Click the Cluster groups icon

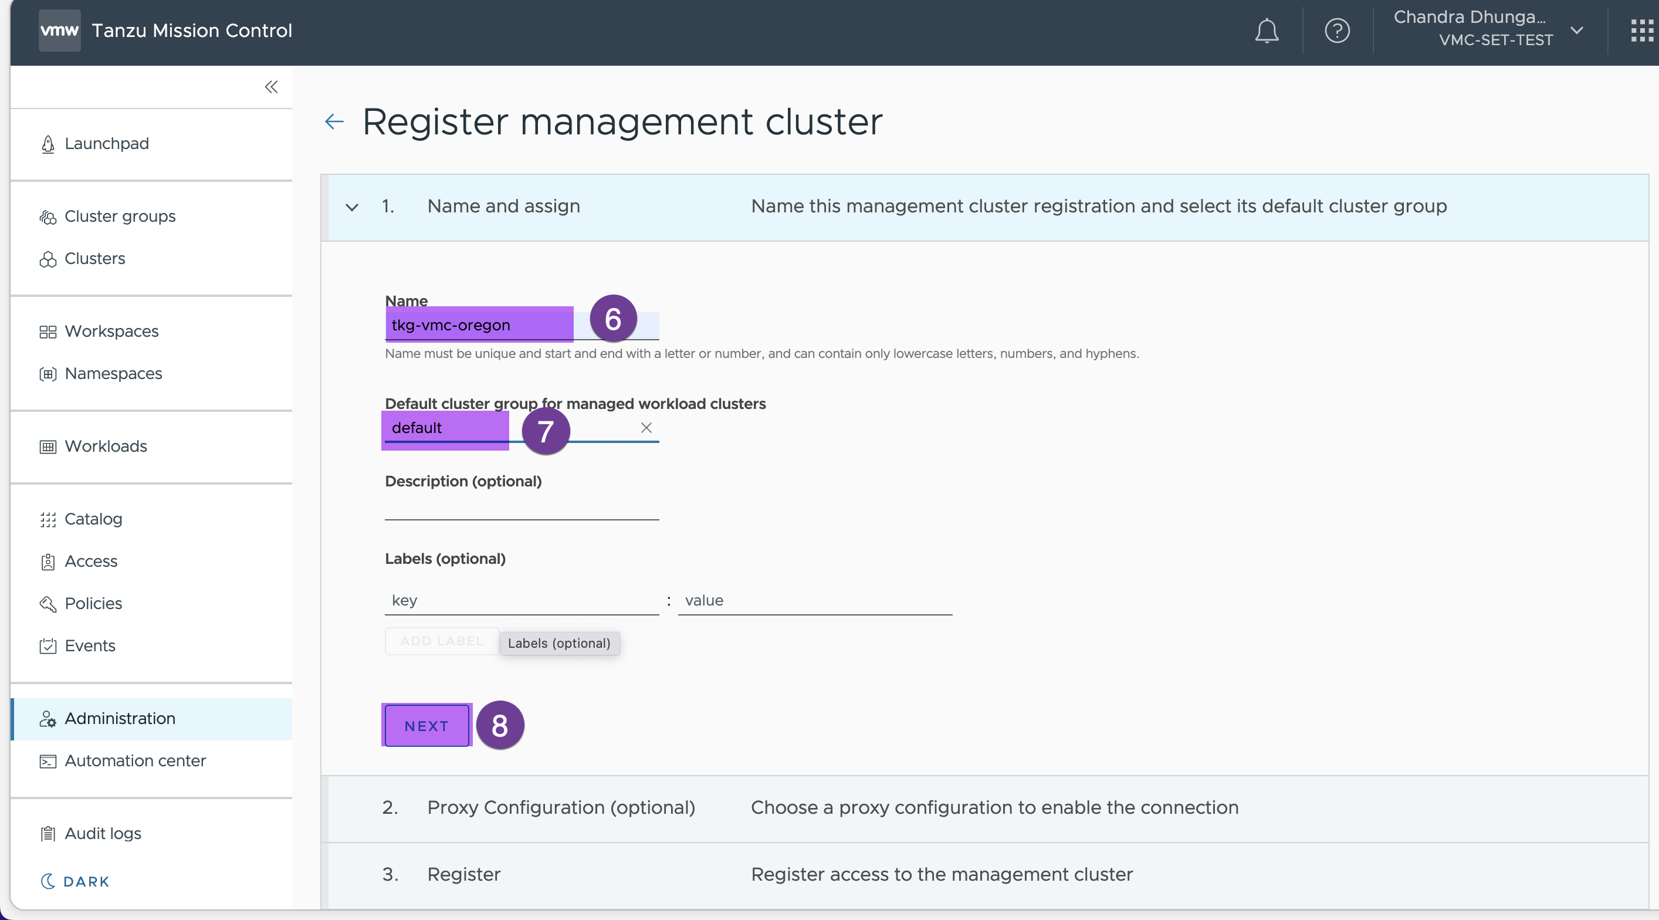[48, 217]
